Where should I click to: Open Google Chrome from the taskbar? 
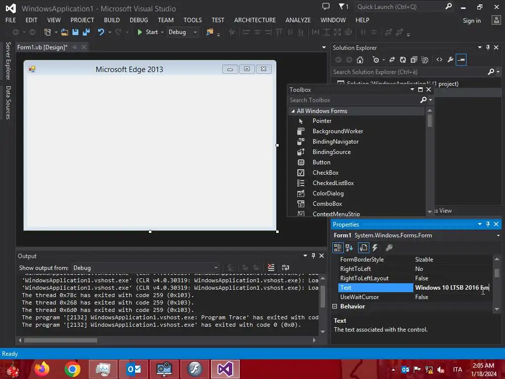[x=72, y=369]
